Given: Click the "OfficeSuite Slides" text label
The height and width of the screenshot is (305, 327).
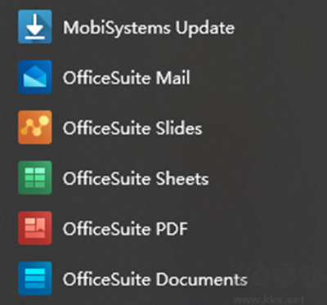Looking at the screenshot, I should tap(132, 128).
